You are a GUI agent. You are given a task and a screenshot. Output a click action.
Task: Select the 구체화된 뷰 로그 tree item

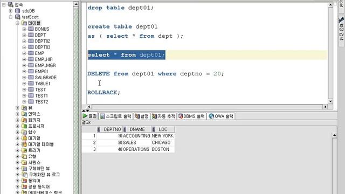pyautogui.click(x=44, y=175)
